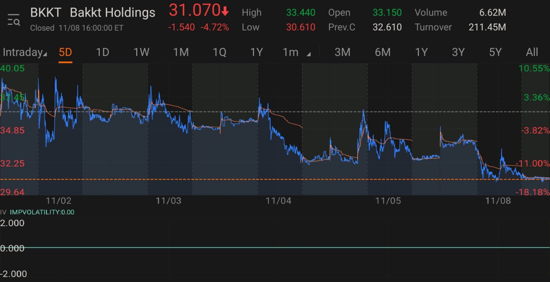Click the 11/05 date on chart axis
The height and width of the screenshot is (282, 550).
point(388,201)
